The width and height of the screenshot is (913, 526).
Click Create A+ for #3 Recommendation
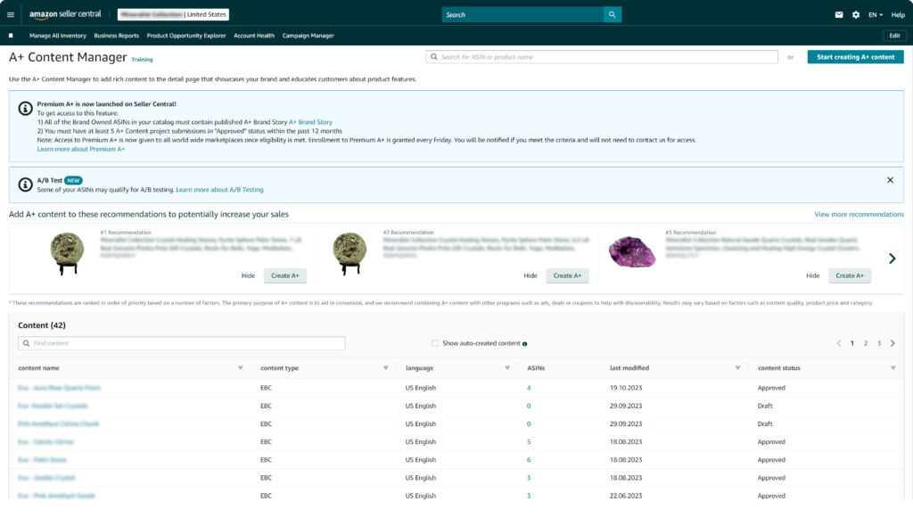point(850,275)
